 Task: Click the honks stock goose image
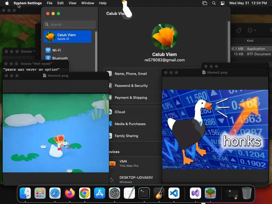tap(215, 129)
